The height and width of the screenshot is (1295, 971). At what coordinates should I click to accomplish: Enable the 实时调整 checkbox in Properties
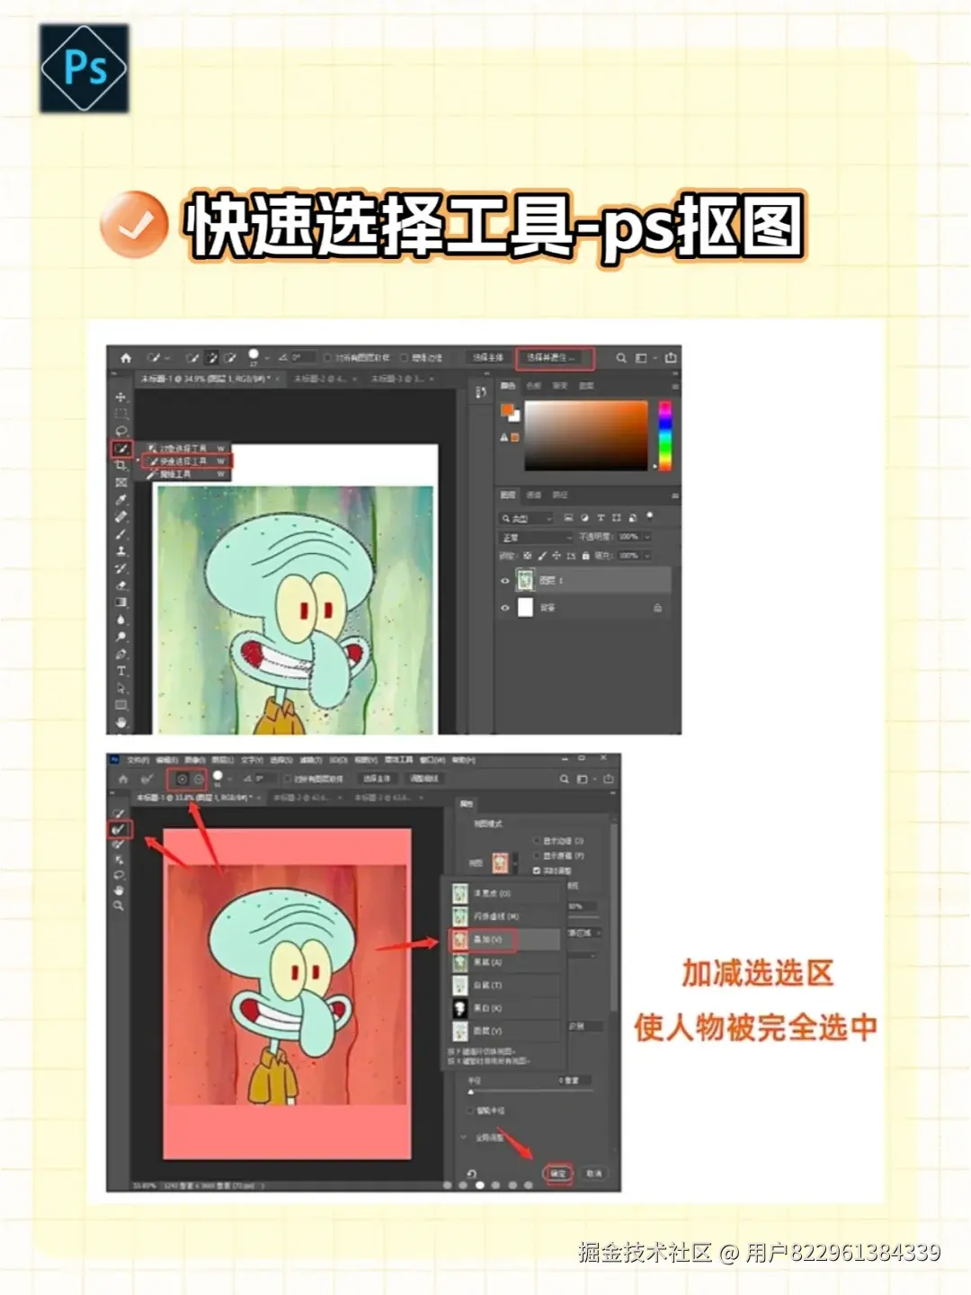(x=537, y=871)
